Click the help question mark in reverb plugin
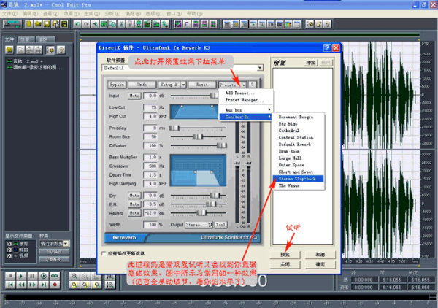Screen dimensions: 438x308 (252, 85)
